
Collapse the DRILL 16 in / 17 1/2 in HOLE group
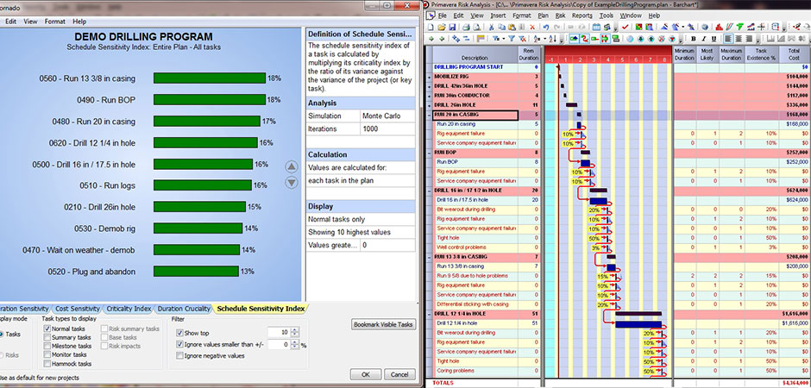[x=430, y=191]
